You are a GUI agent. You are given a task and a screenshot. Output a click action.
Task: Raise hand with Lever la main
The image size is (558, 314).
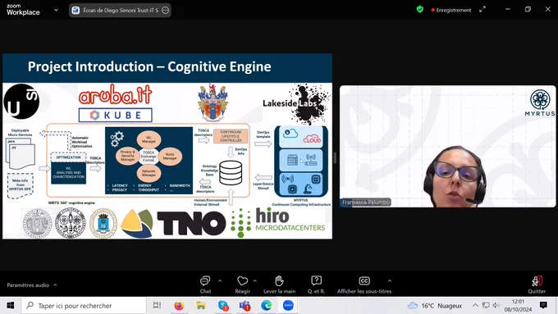[x=279, y=284]
